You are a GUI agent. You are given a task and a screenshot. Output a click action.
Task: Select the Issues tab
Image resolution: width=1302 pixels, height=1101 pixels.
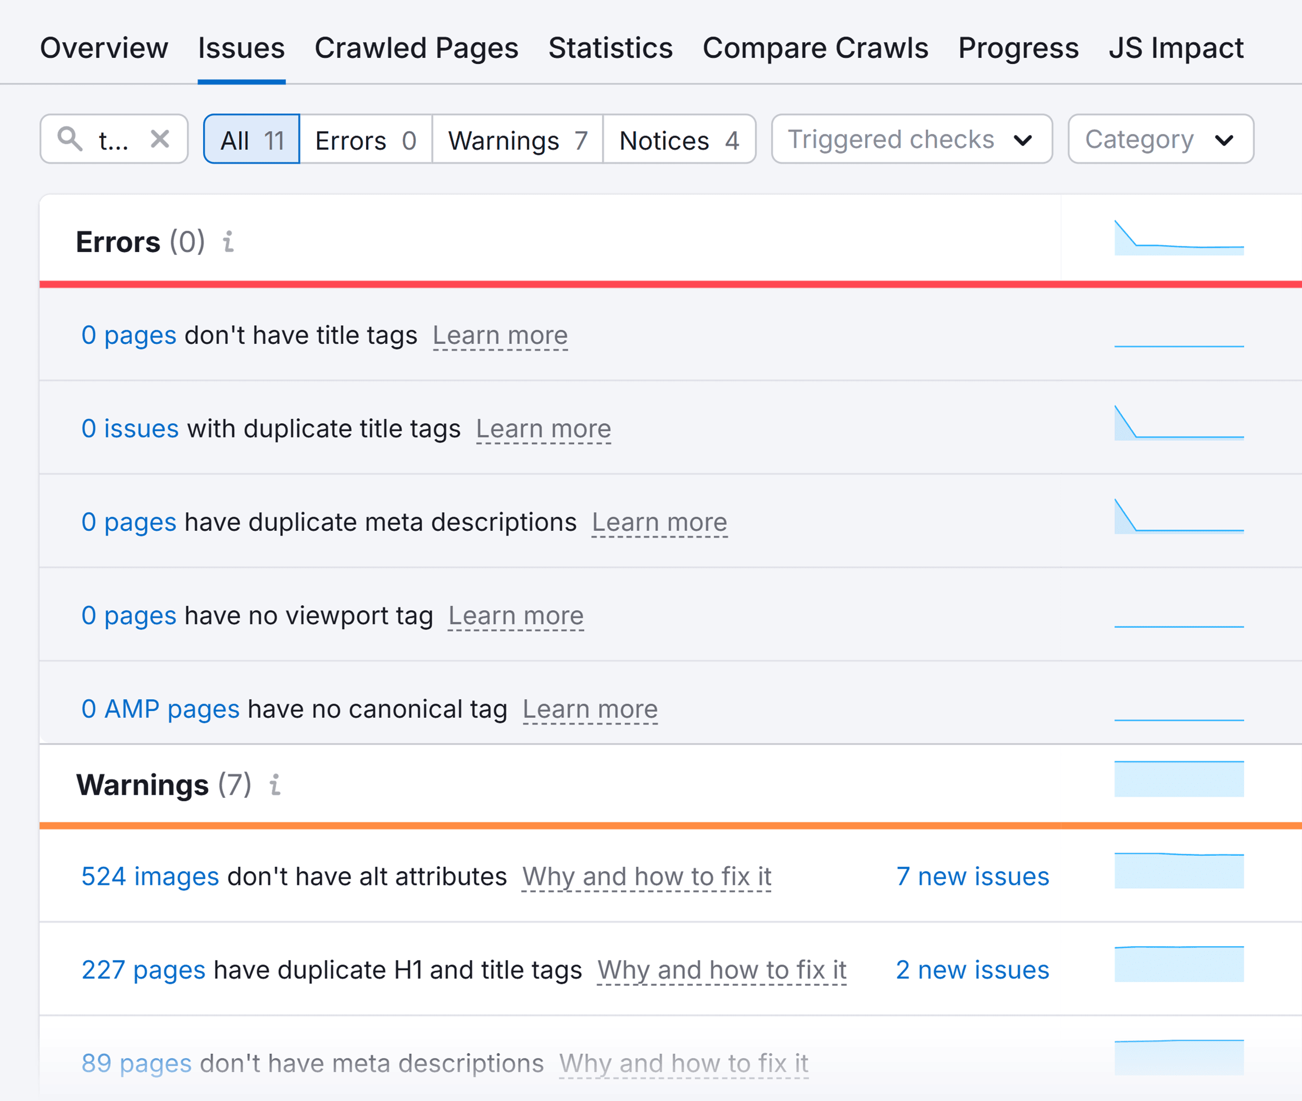coord(242,48)
